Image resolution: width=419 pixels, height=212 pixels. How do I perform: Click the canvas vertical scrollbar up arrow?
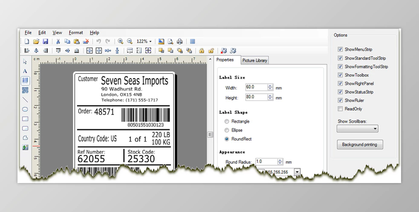(210, 59)
